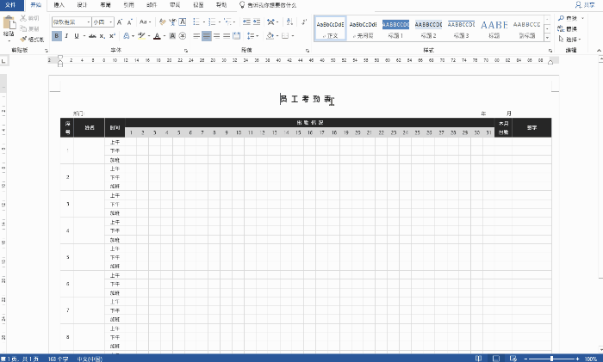Screen dimensions: 603x362
Task: Select the Format Painter brush
Action: tap(23, 40)
